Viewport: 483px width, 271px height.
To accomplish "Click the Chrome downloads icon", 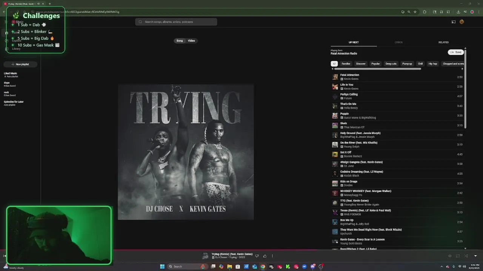I will [x=458, y=12].
